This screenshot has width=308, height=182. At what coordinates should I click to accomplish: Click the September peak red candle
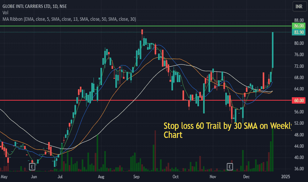coord(142,32)
